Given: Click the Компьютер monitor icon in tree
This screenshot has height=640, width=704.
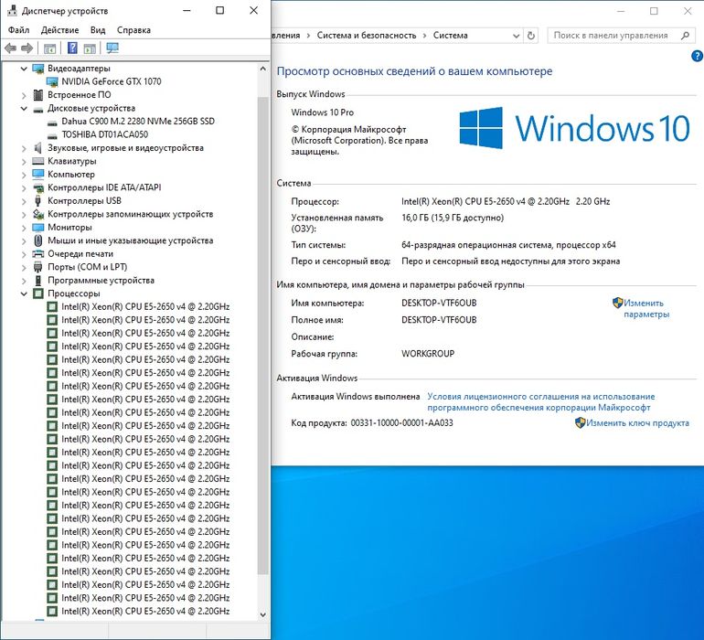Looking at the screenshot, I should click(38, 175).
